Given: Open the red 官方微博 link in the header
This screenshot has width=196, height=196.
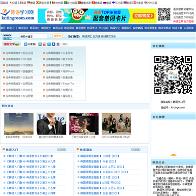Looking at the screenshot, I should click(x=189, y=21).
